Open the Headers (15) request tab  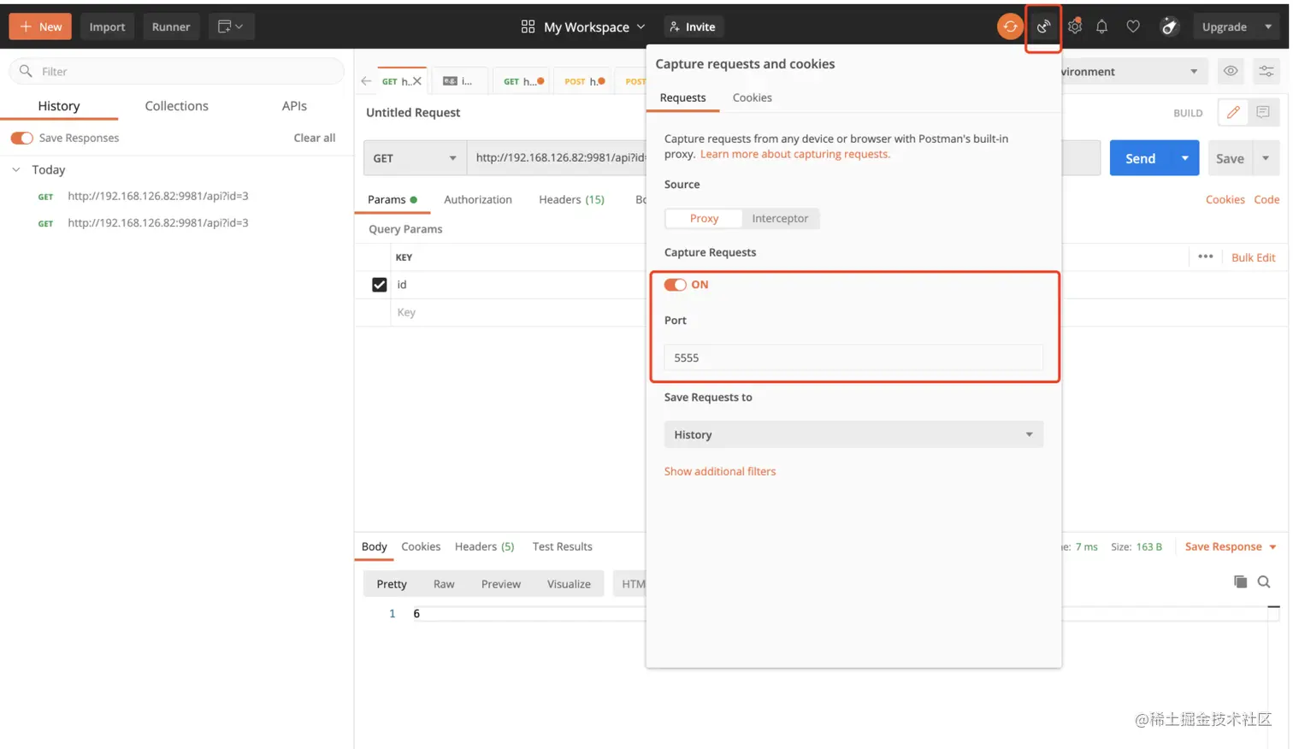[571, 199]
